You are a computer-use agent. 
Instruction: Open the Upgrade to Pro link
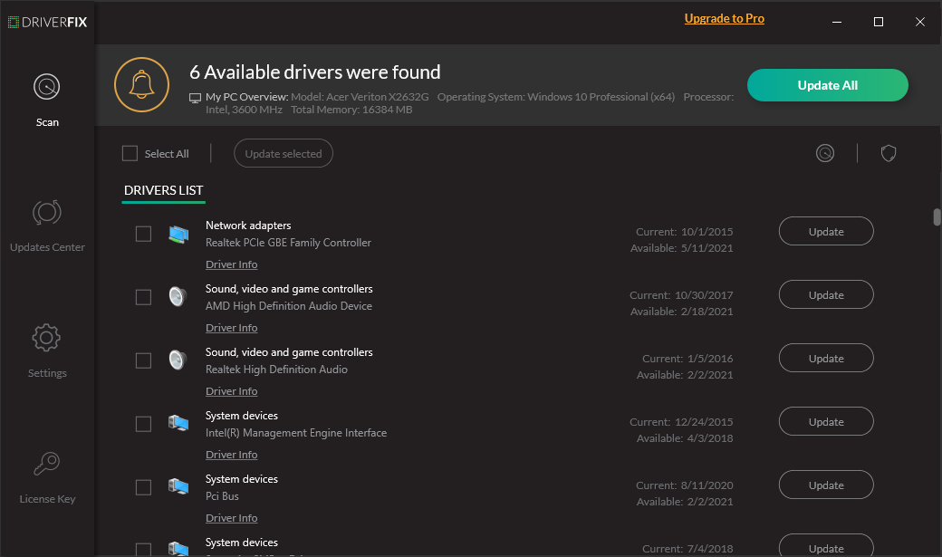[724, 18]
